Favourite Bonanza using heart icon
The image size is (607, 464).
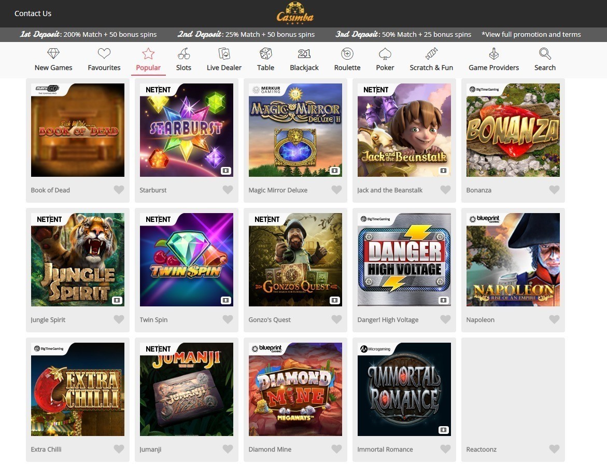(x=554, y=190)
